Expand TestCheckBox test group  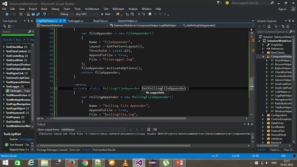(x=4, y=47)
